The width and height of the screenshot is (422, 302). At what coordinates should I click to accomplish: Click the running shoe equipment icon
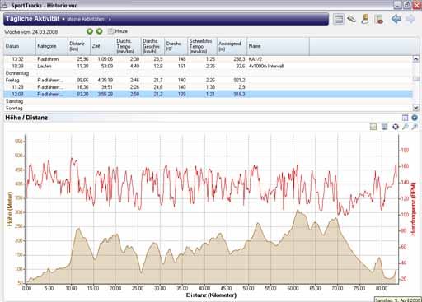tap(352, 19)
